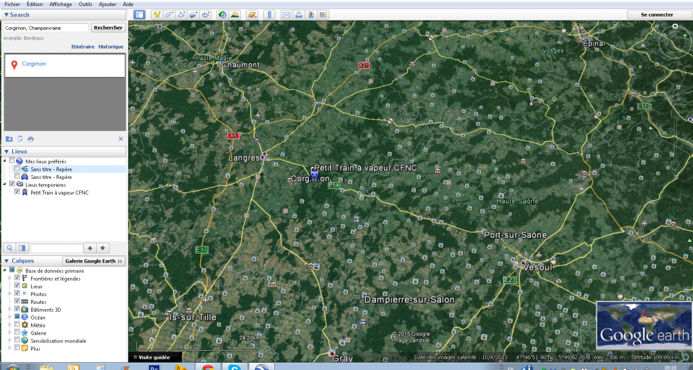This screenshot has width=693, height=370.
Task: Open the Affichage menu
Action: click(60, 4)
